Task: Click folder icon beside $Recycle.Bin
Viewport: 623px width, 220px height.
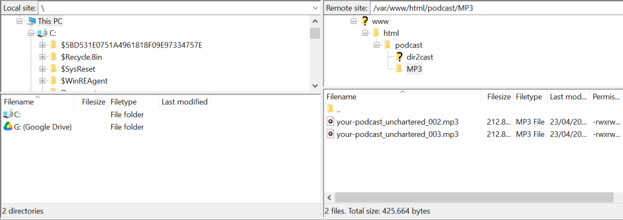Action: pyautogui.click(x=54, y=57)
